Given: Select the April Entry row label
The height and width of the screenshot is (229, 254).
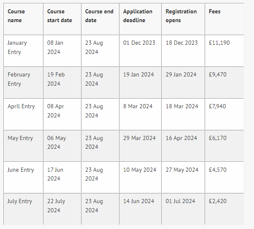Looking at the screenshot, I should click(21, 106).
